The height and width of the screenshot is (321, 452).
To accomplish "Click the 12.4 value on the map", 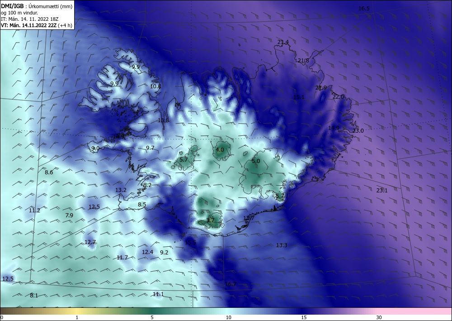I will [147, 252].
